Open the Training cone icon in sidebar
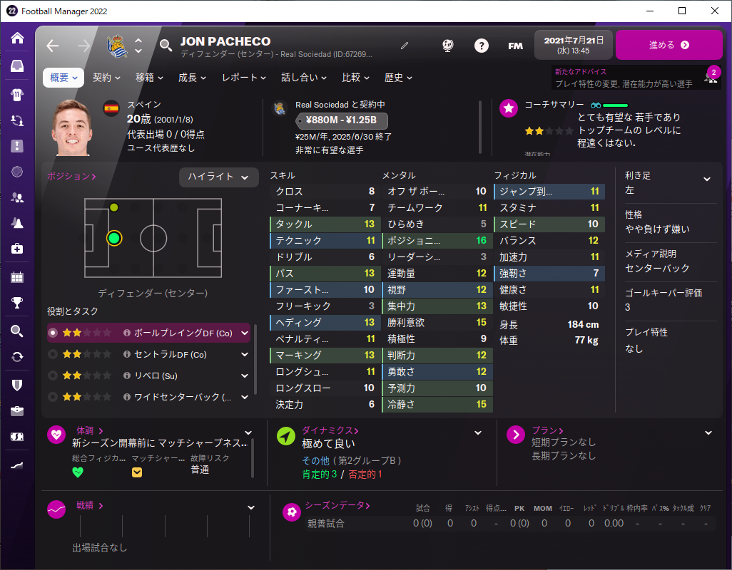Viewport: 732px width, 570px height. pos(17,223)
